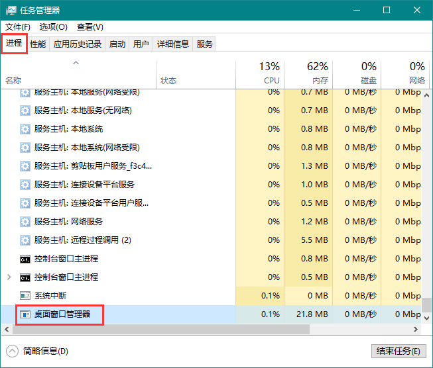Sort by the 名称 column header
Viewport: 433px width, 368px height.
(x=79, y=74)
